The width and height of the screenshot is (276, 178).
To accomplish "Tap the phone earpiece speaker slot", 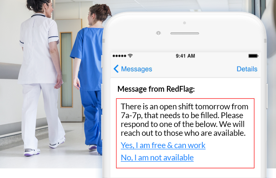I will [x=185, y=33].
